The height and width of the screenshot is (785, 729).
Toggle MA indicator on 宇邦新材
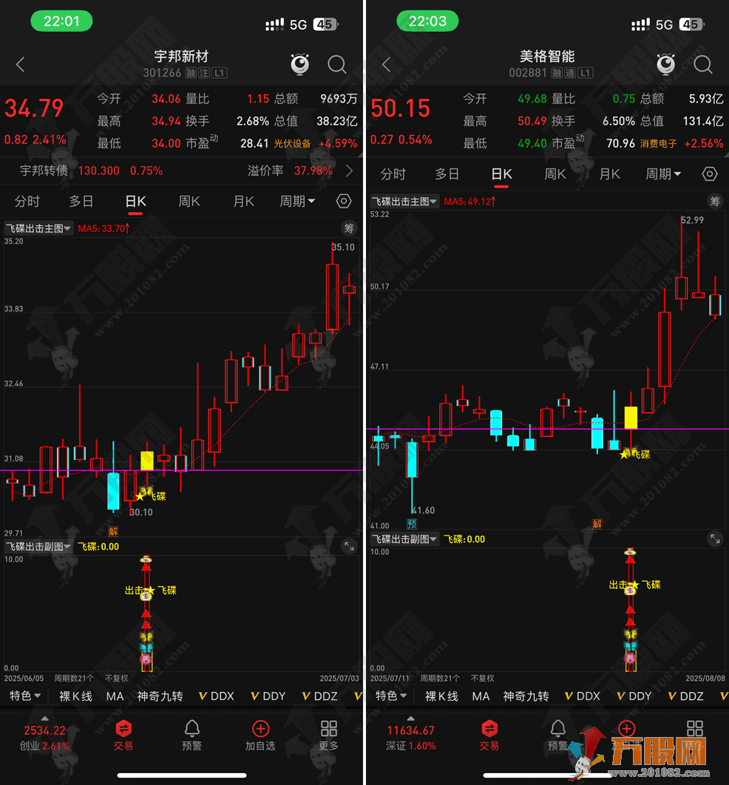tap(115, 696)
